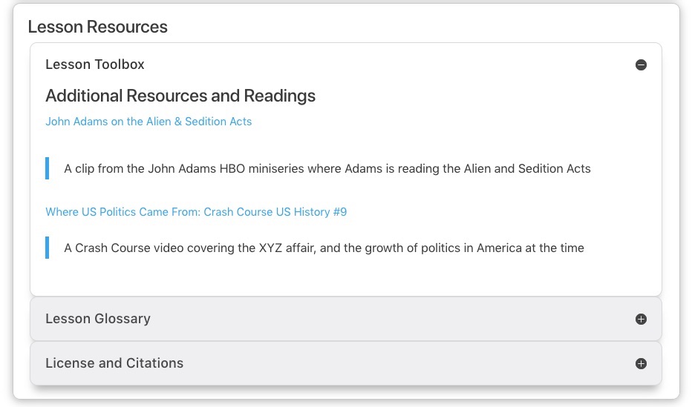Click blue quote bar beside Crash Course text
Screen dimensions: 692x407
click(x=48, y=248)
